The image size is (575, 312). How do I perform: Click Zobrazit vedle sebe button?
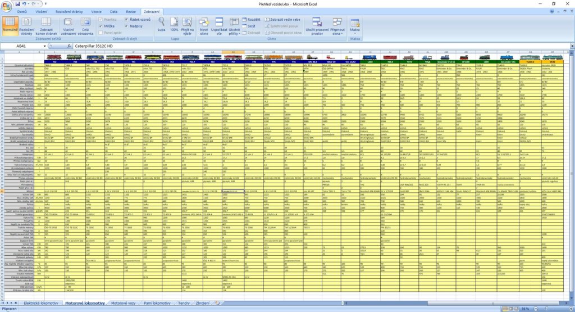point(285,19)
